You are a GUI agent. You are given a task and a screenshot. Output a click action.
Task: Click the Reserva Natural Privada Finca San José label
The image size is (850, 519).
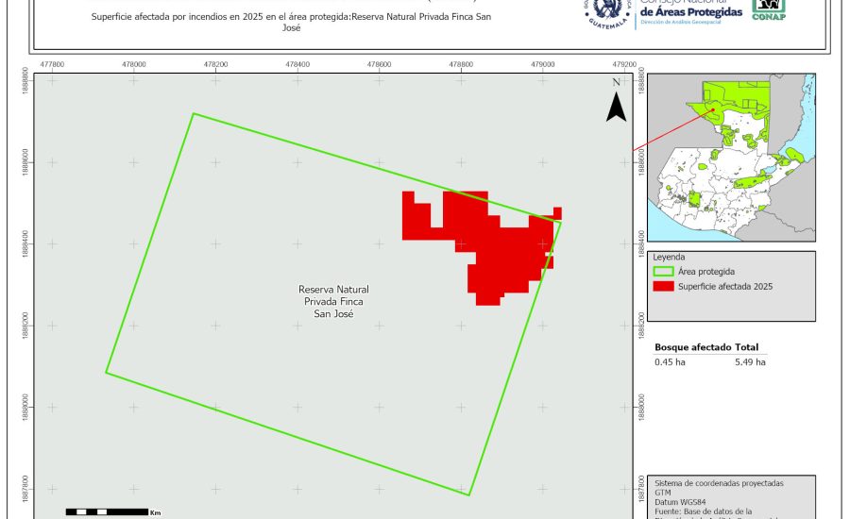click(x=333, y=301)
